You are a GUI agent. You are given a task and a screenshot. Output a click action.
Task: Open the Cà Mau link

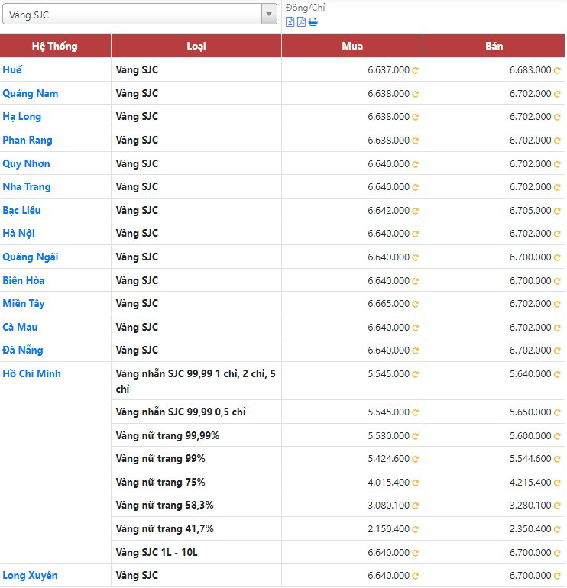click(x=20, y=327)
